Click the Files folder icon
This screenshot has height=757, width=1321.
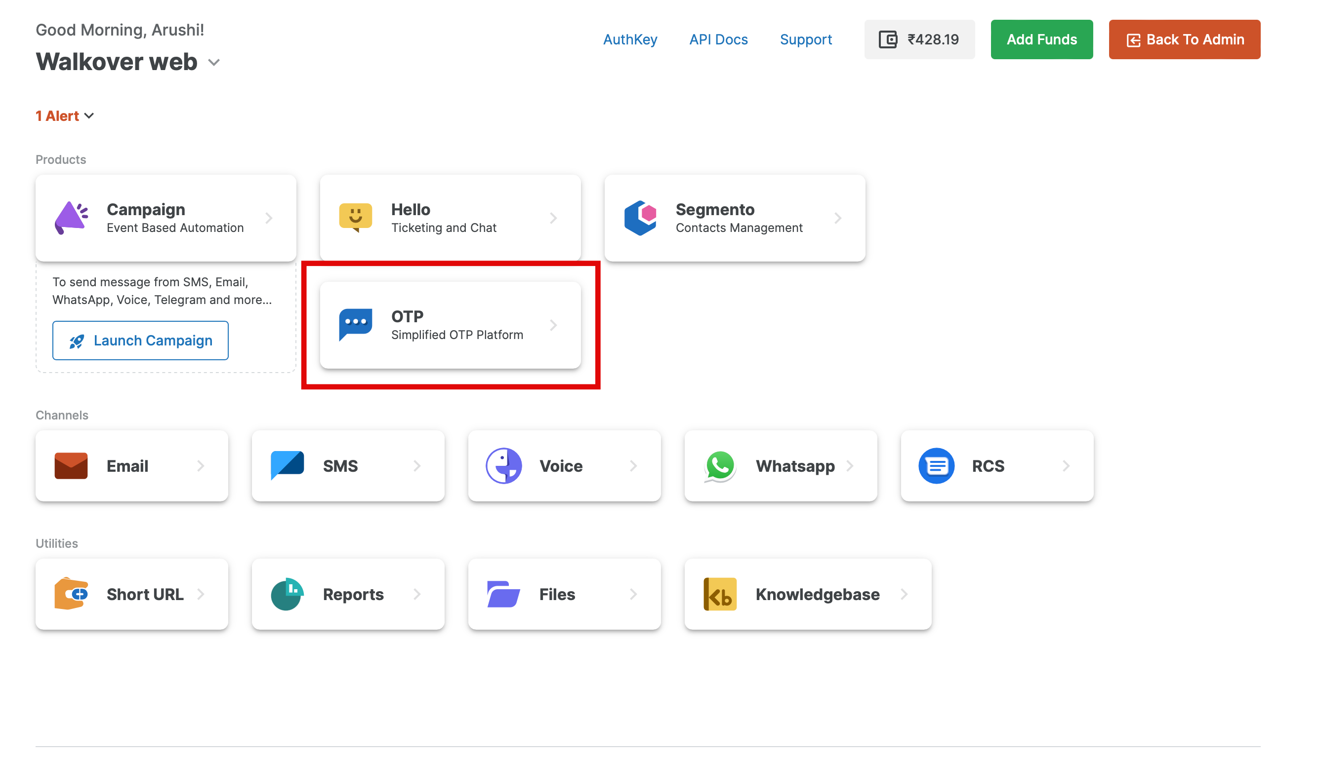tap(504, 594)
